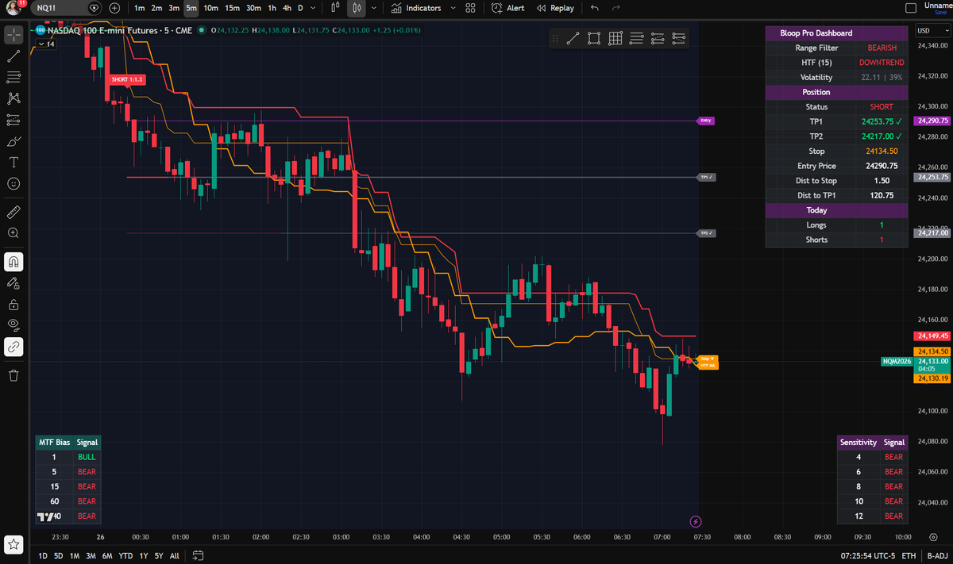This screenshot has width=953, height=564.
Task: Open the user profile avatar menu
Action: (14, 8)
